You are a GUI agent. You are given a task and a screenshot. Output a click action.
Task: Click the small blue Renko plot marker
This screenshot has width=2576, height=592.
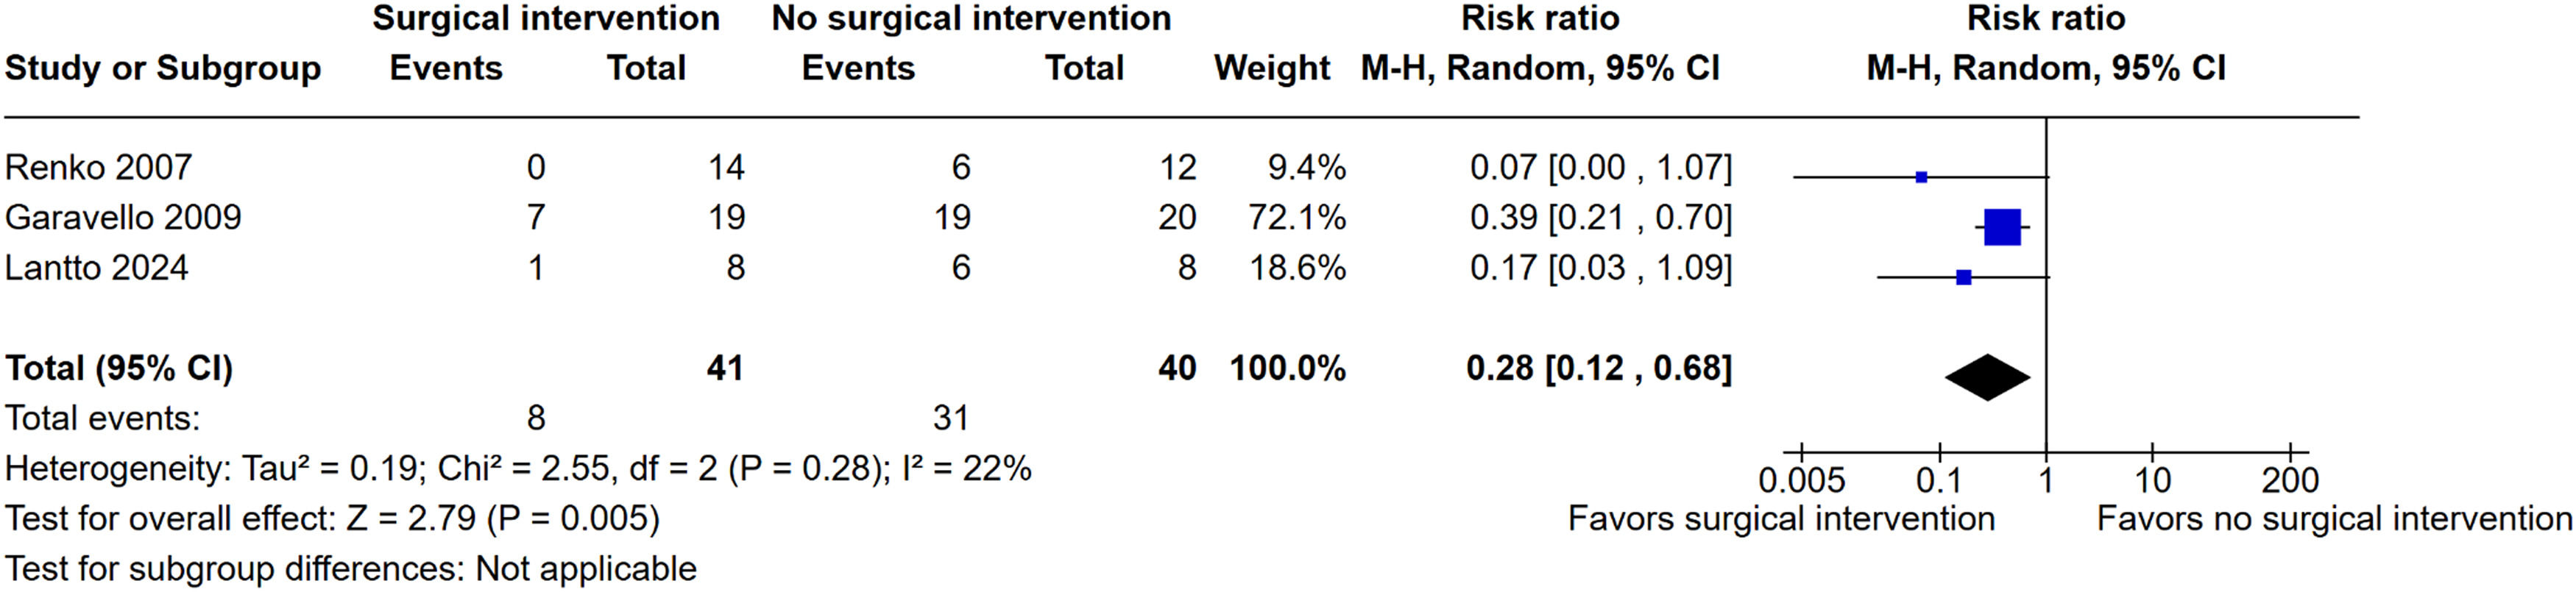click(1921, 177)
